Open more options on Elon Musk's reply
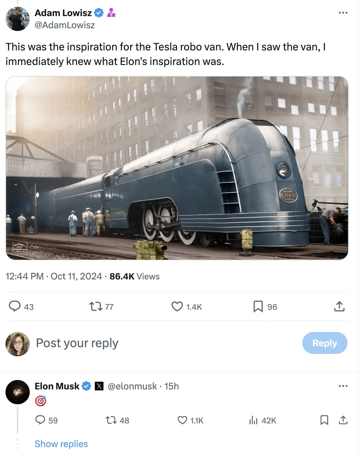Viewport: 359px width, 455px height. tap(343, 386)
